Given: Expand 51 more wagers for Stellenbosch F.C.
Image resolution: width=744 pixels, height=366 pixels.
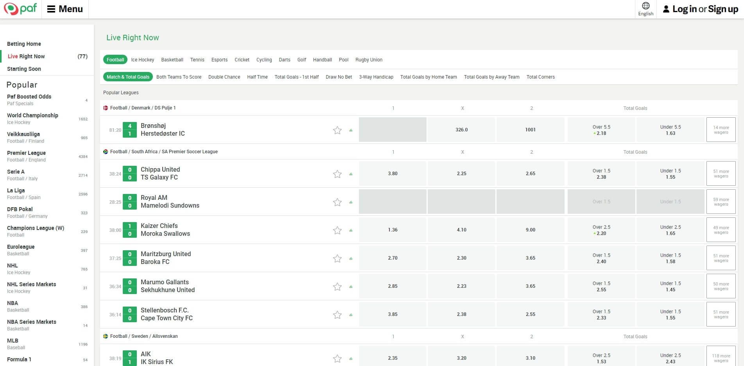Looking at the screenshot, I should click(721, 314).
